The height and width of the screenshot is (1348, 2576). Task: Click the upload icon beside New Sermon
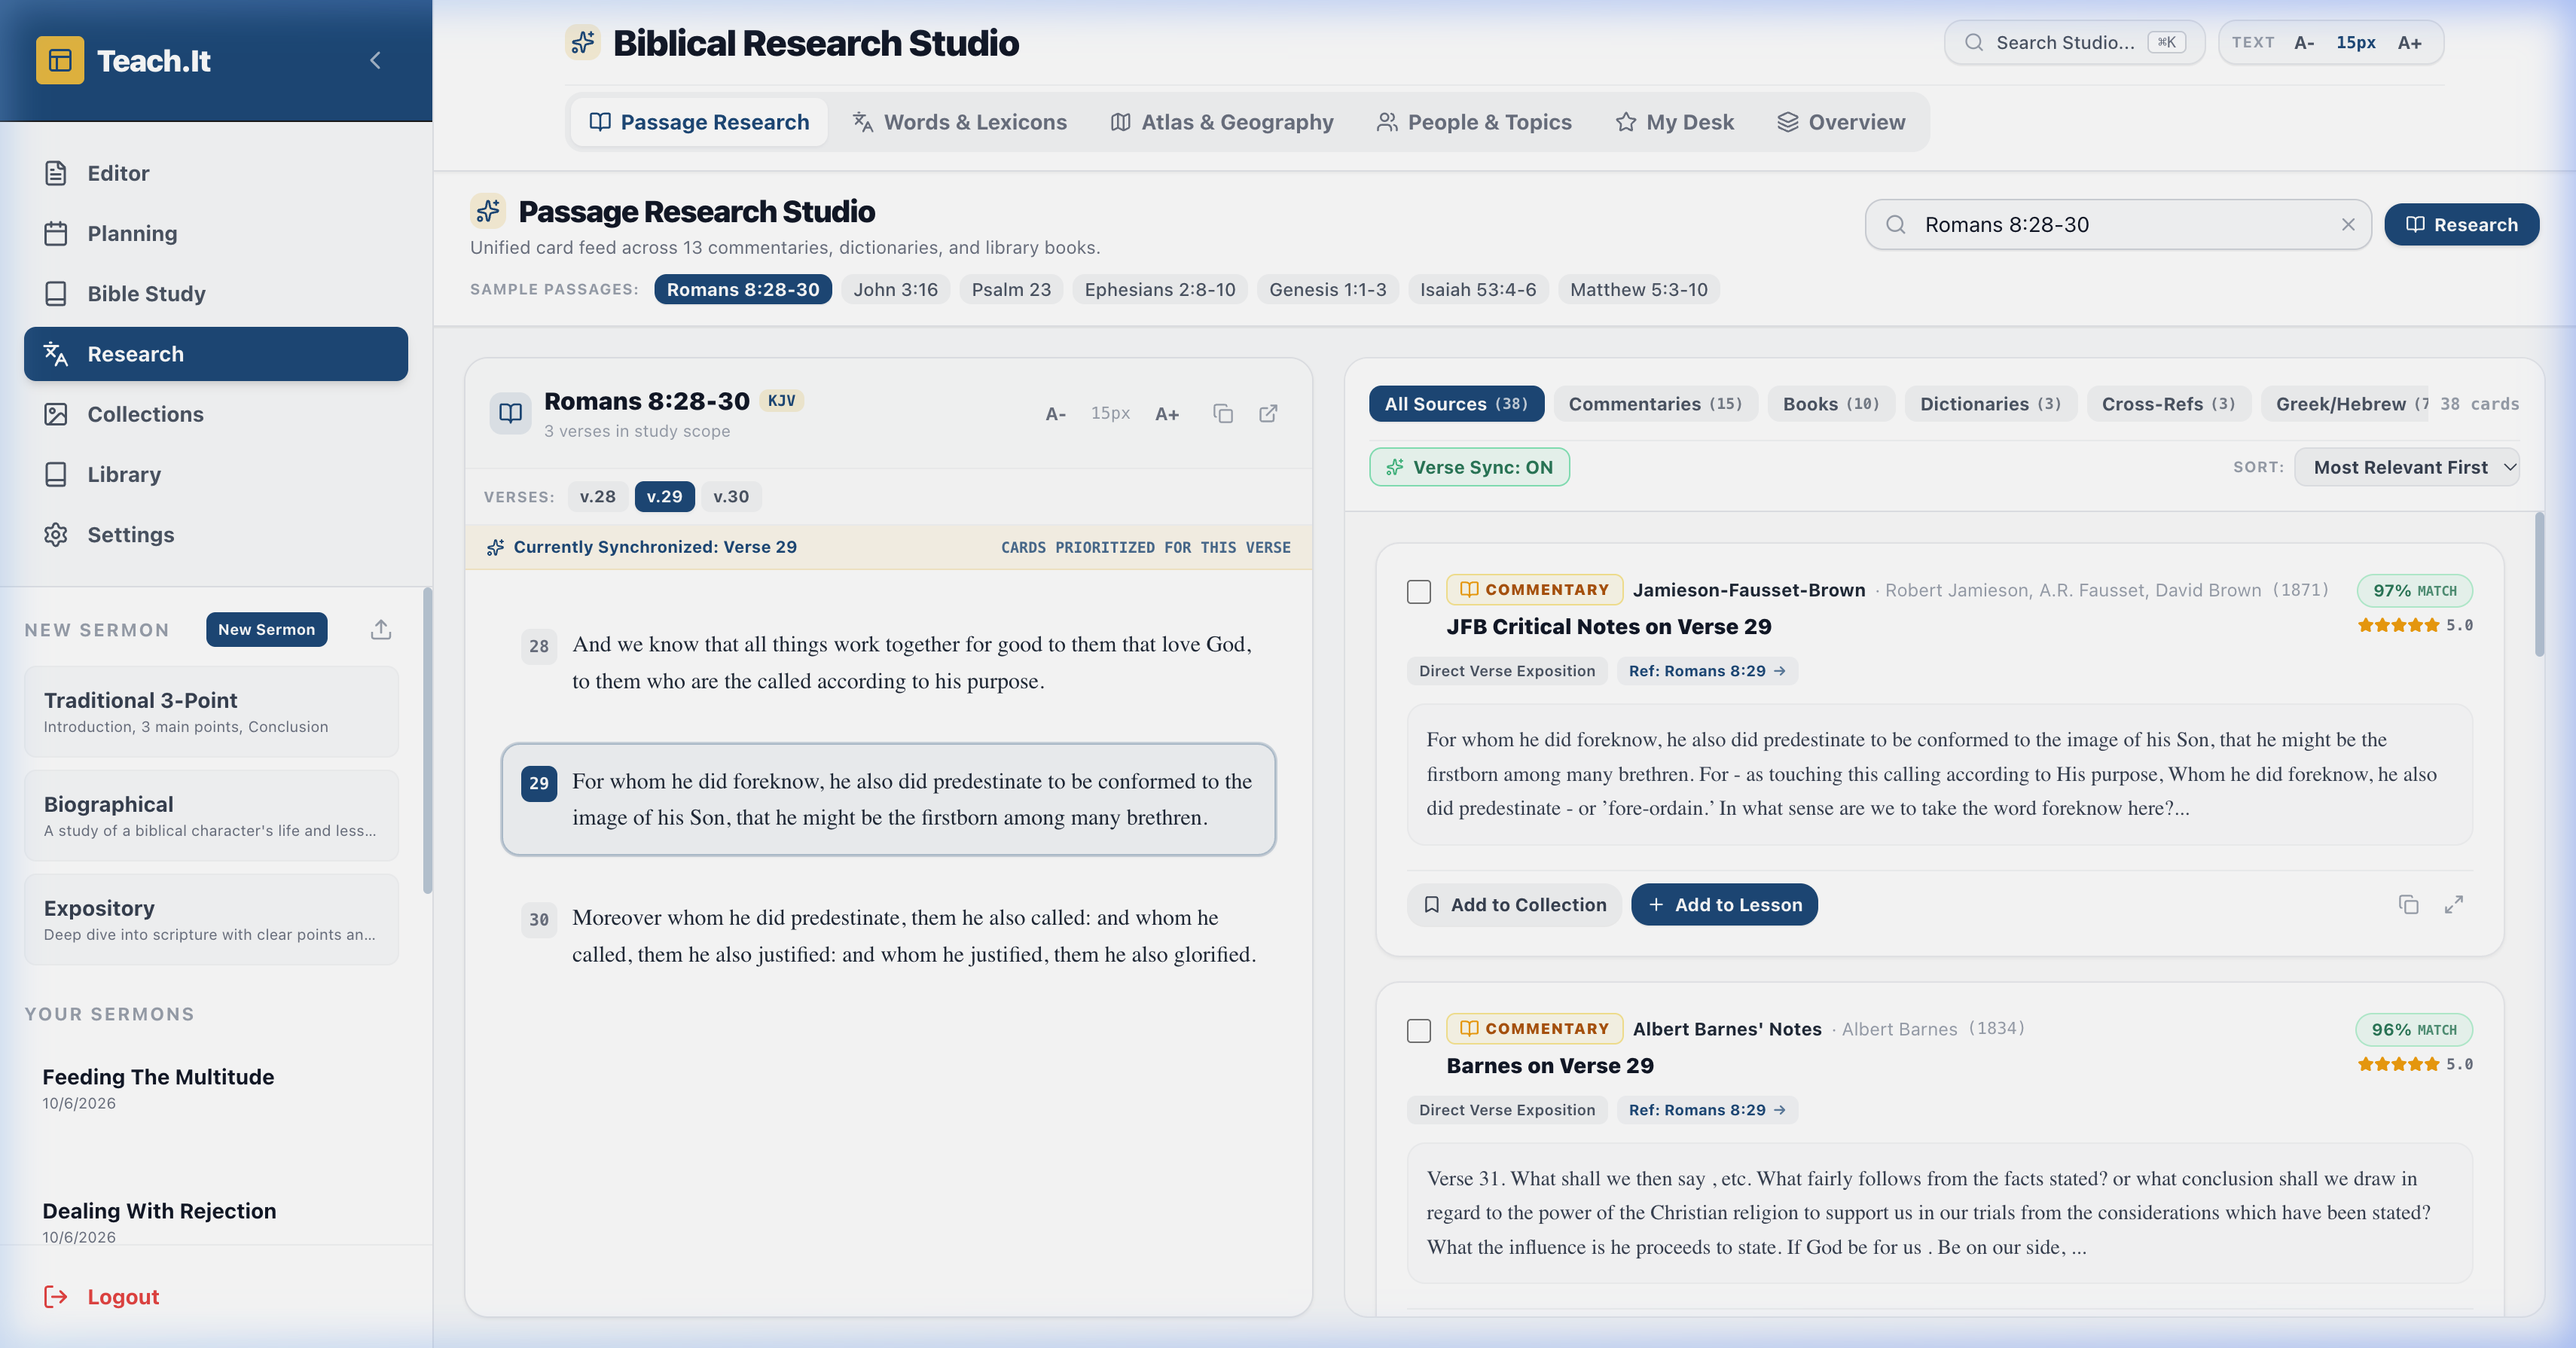(381, 629)
